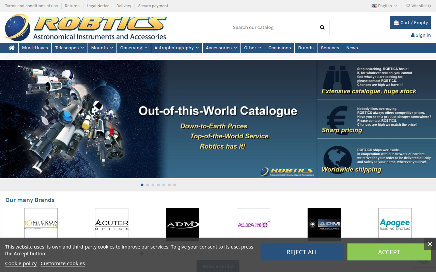This screenshot has height=272, width=436.
Task: Open the ADM brand logo
Action: pos(183,224)
